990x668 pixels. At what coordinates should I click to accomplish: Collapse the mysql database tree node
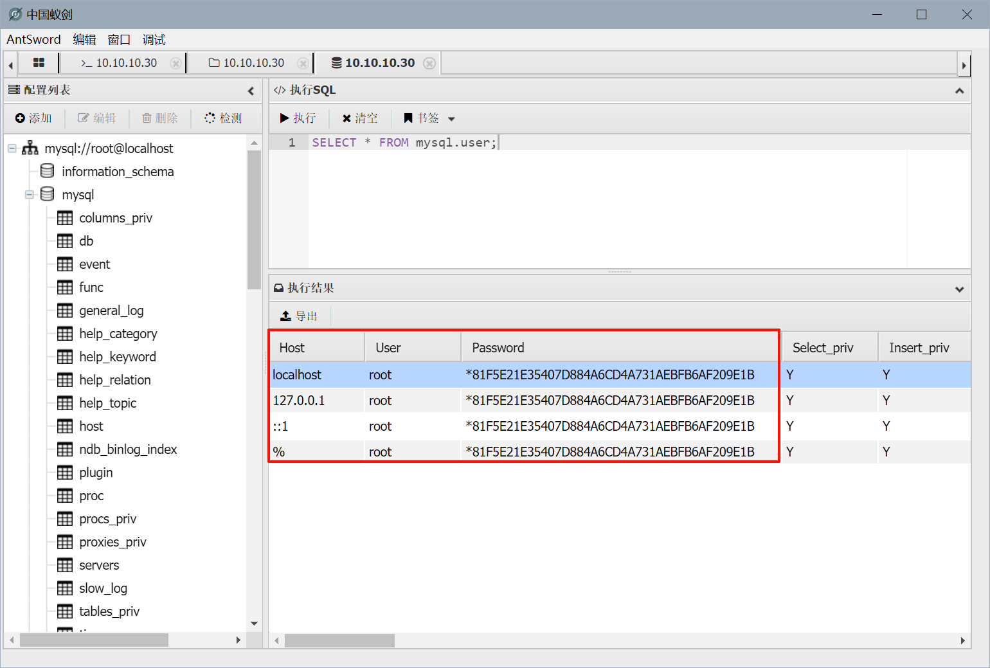click(x=30, y=195)
